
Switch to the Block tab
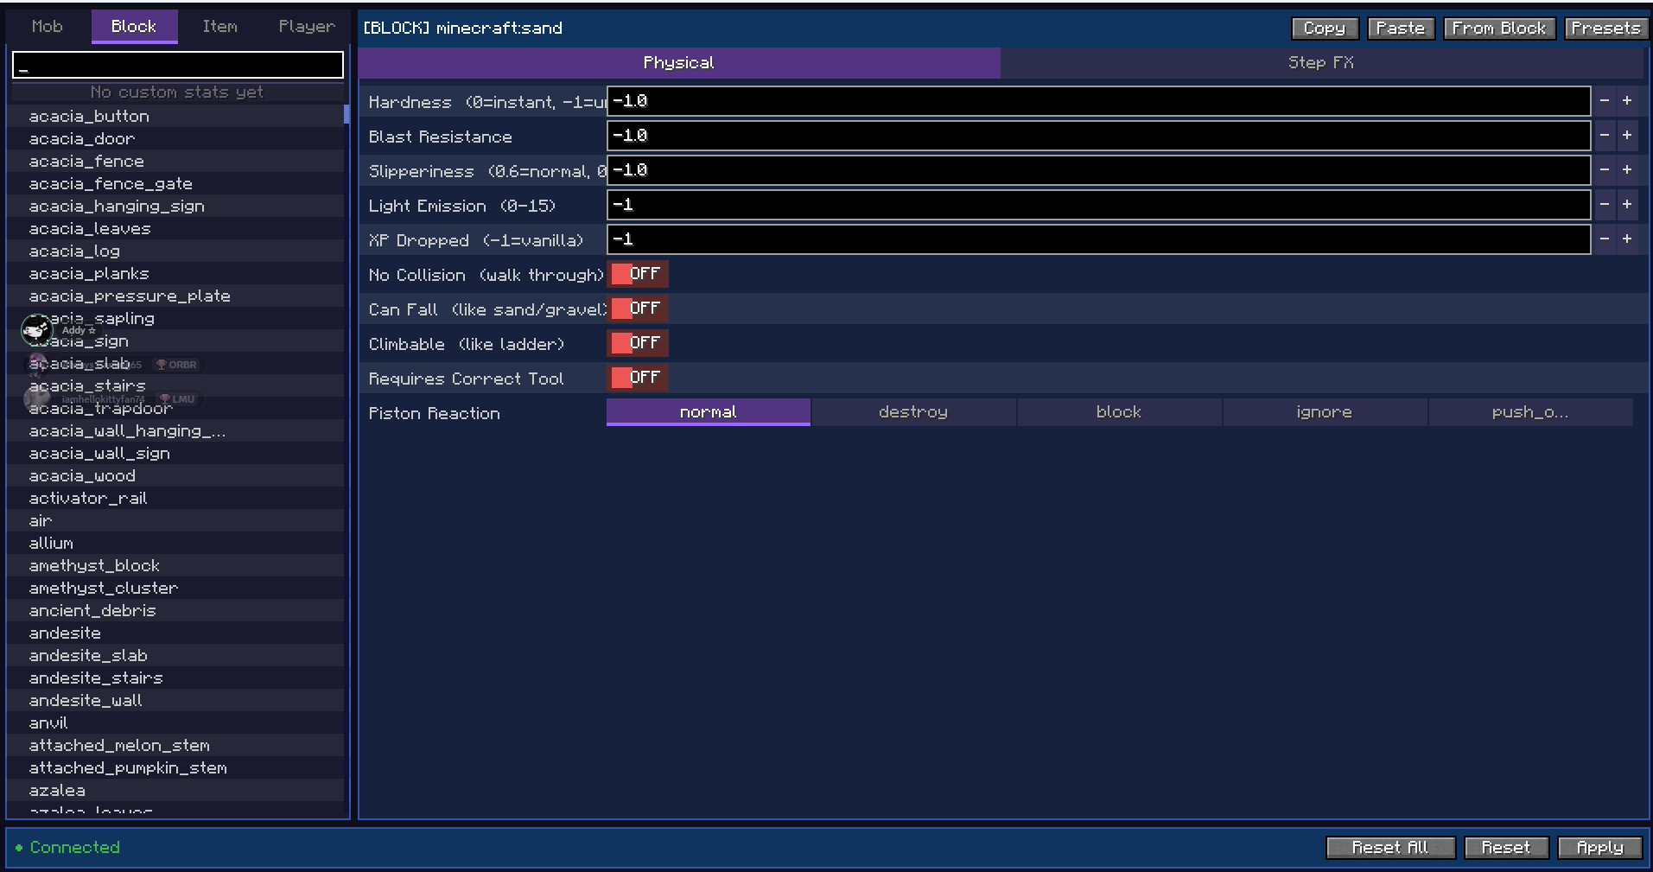(x=134, y=27)
